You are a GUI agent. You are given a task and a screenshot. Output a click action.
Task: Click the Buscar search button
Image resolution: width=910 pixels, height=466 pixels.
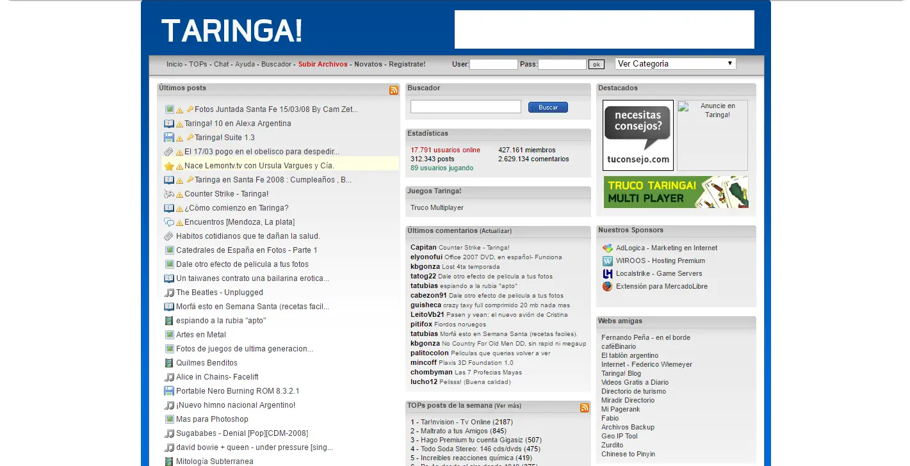coord(548,108)
